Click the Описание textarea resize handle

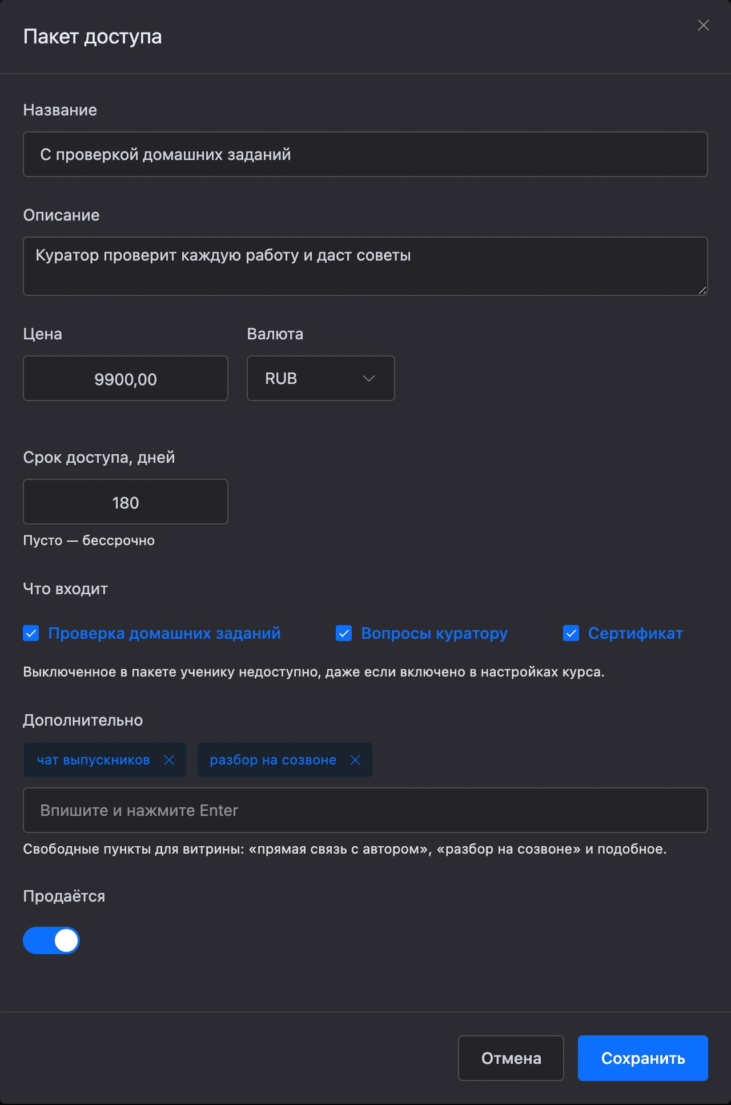pyautogui.click(x=702, y=290)
